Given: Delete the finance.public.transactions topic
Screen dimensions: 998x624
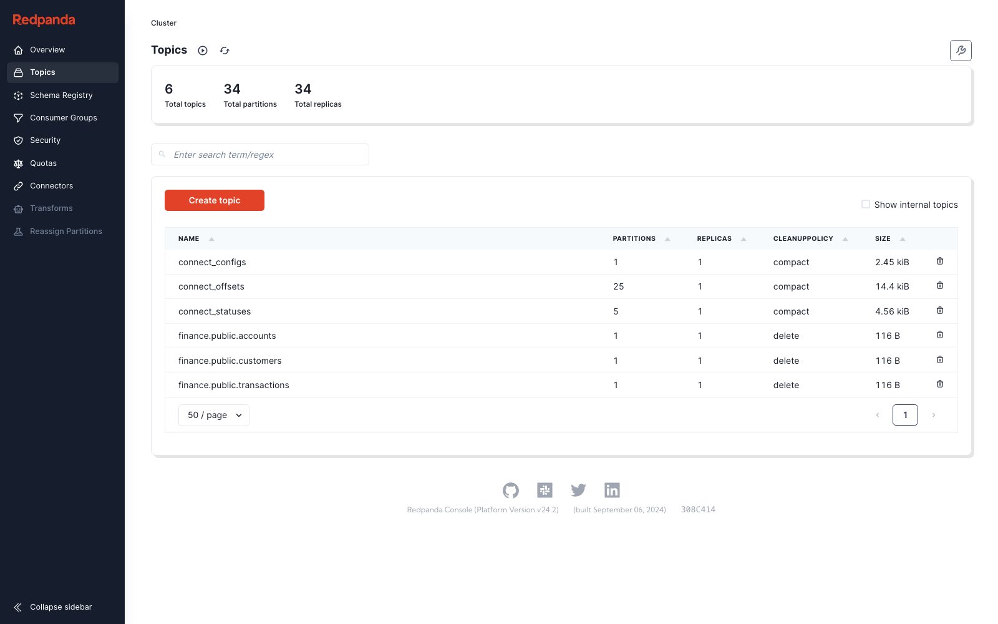Looking at the screenshot, I should 940,384.
